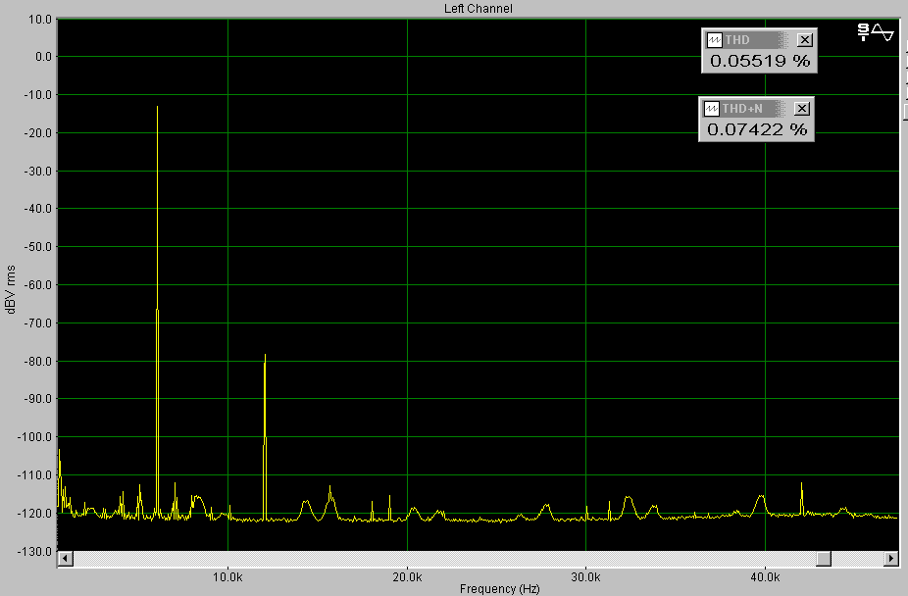The width and height of the screenshot is (908, 596).
Task: Click the 10.0k frequency tick label
Action: (227, 577)
